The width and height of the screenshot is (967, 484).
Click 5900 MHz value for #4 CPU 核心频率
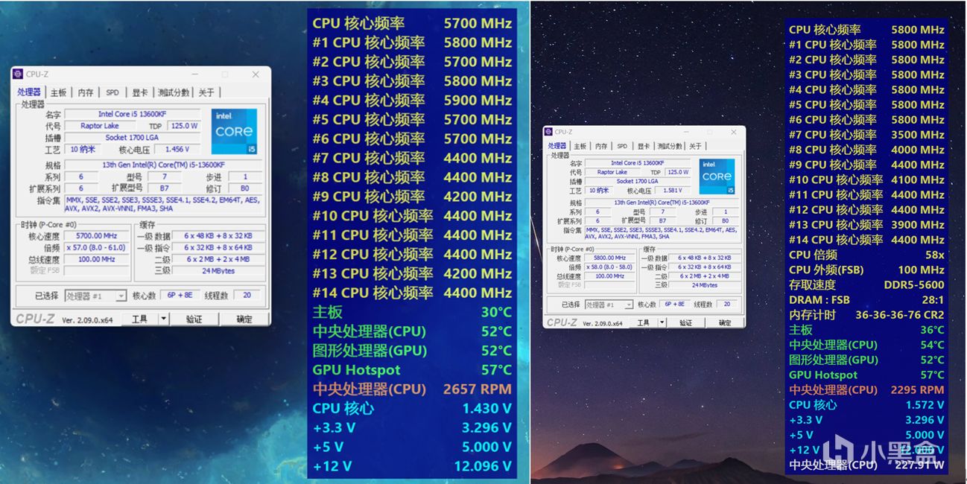point(478,100)
